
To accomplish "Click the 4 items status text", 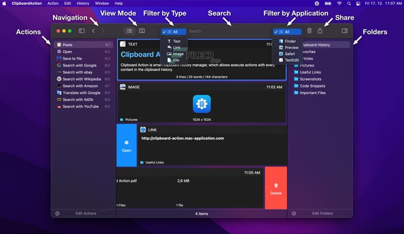I will pyautogui.click(x=202, y=214).
